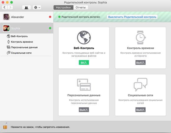The width and height of the screenshot is (171, 133).
Task: Click Выключить Родительский контроль button
Action: pyautogui.click(x=132, y=17)
